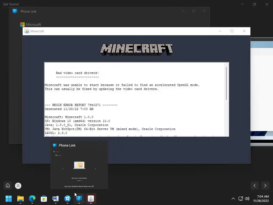The width and height of the screenshot is (273, 205).
Task: Select the Java Minecraft taskbar icon
Action: coord(91,199)
